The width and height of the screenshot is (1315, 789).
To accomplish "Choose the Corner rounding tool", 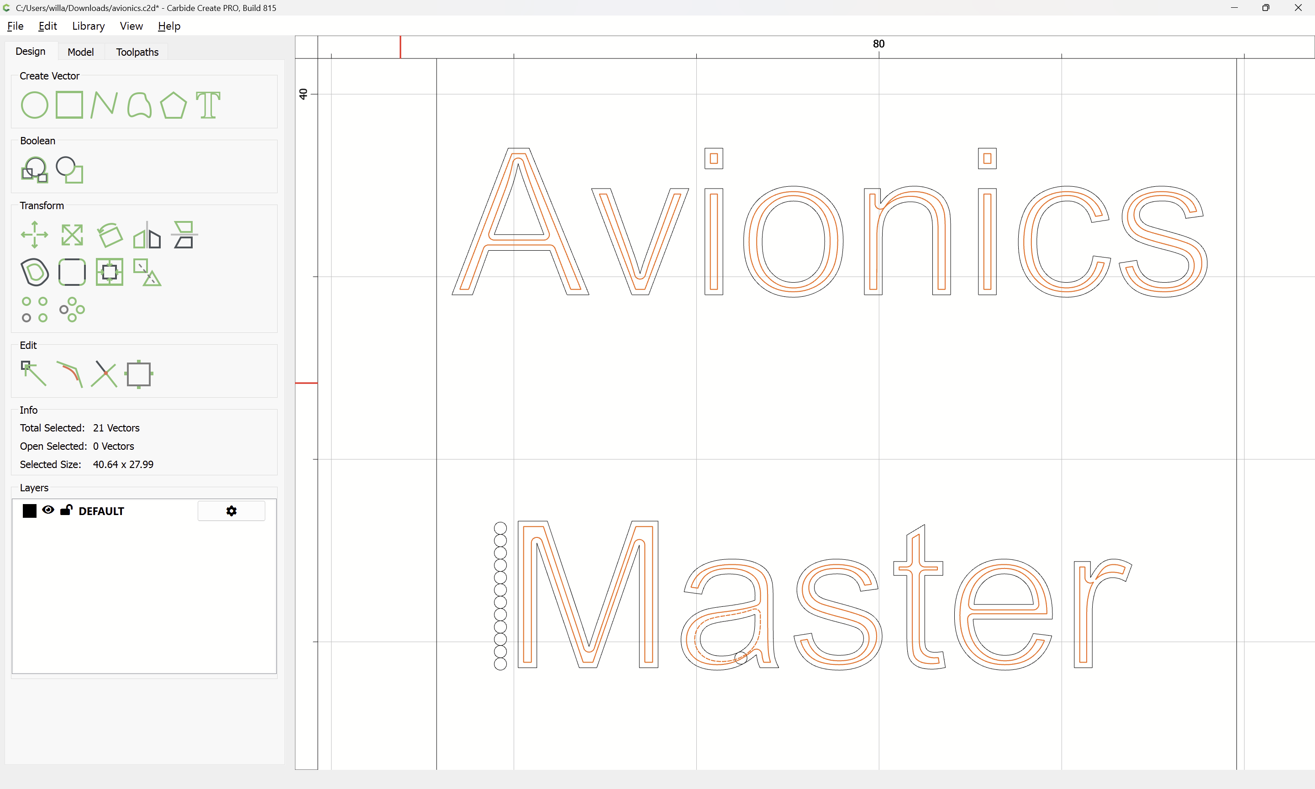I will (x=72, y=272).
